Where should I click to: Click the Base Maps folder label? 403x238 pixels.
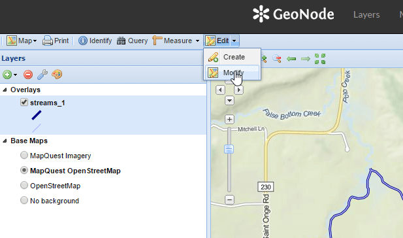click(x=29, y=141)
